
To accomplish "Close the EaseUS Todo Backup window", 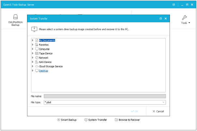I will coord(192,5).
